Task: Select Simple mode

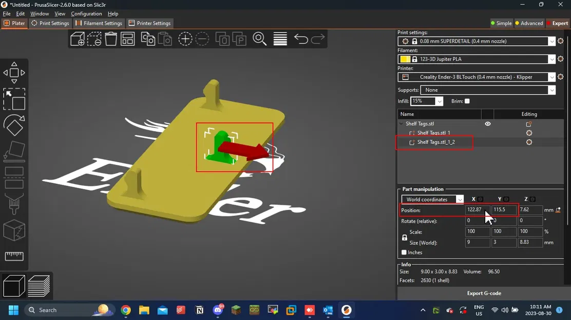Action: (501, 23)
